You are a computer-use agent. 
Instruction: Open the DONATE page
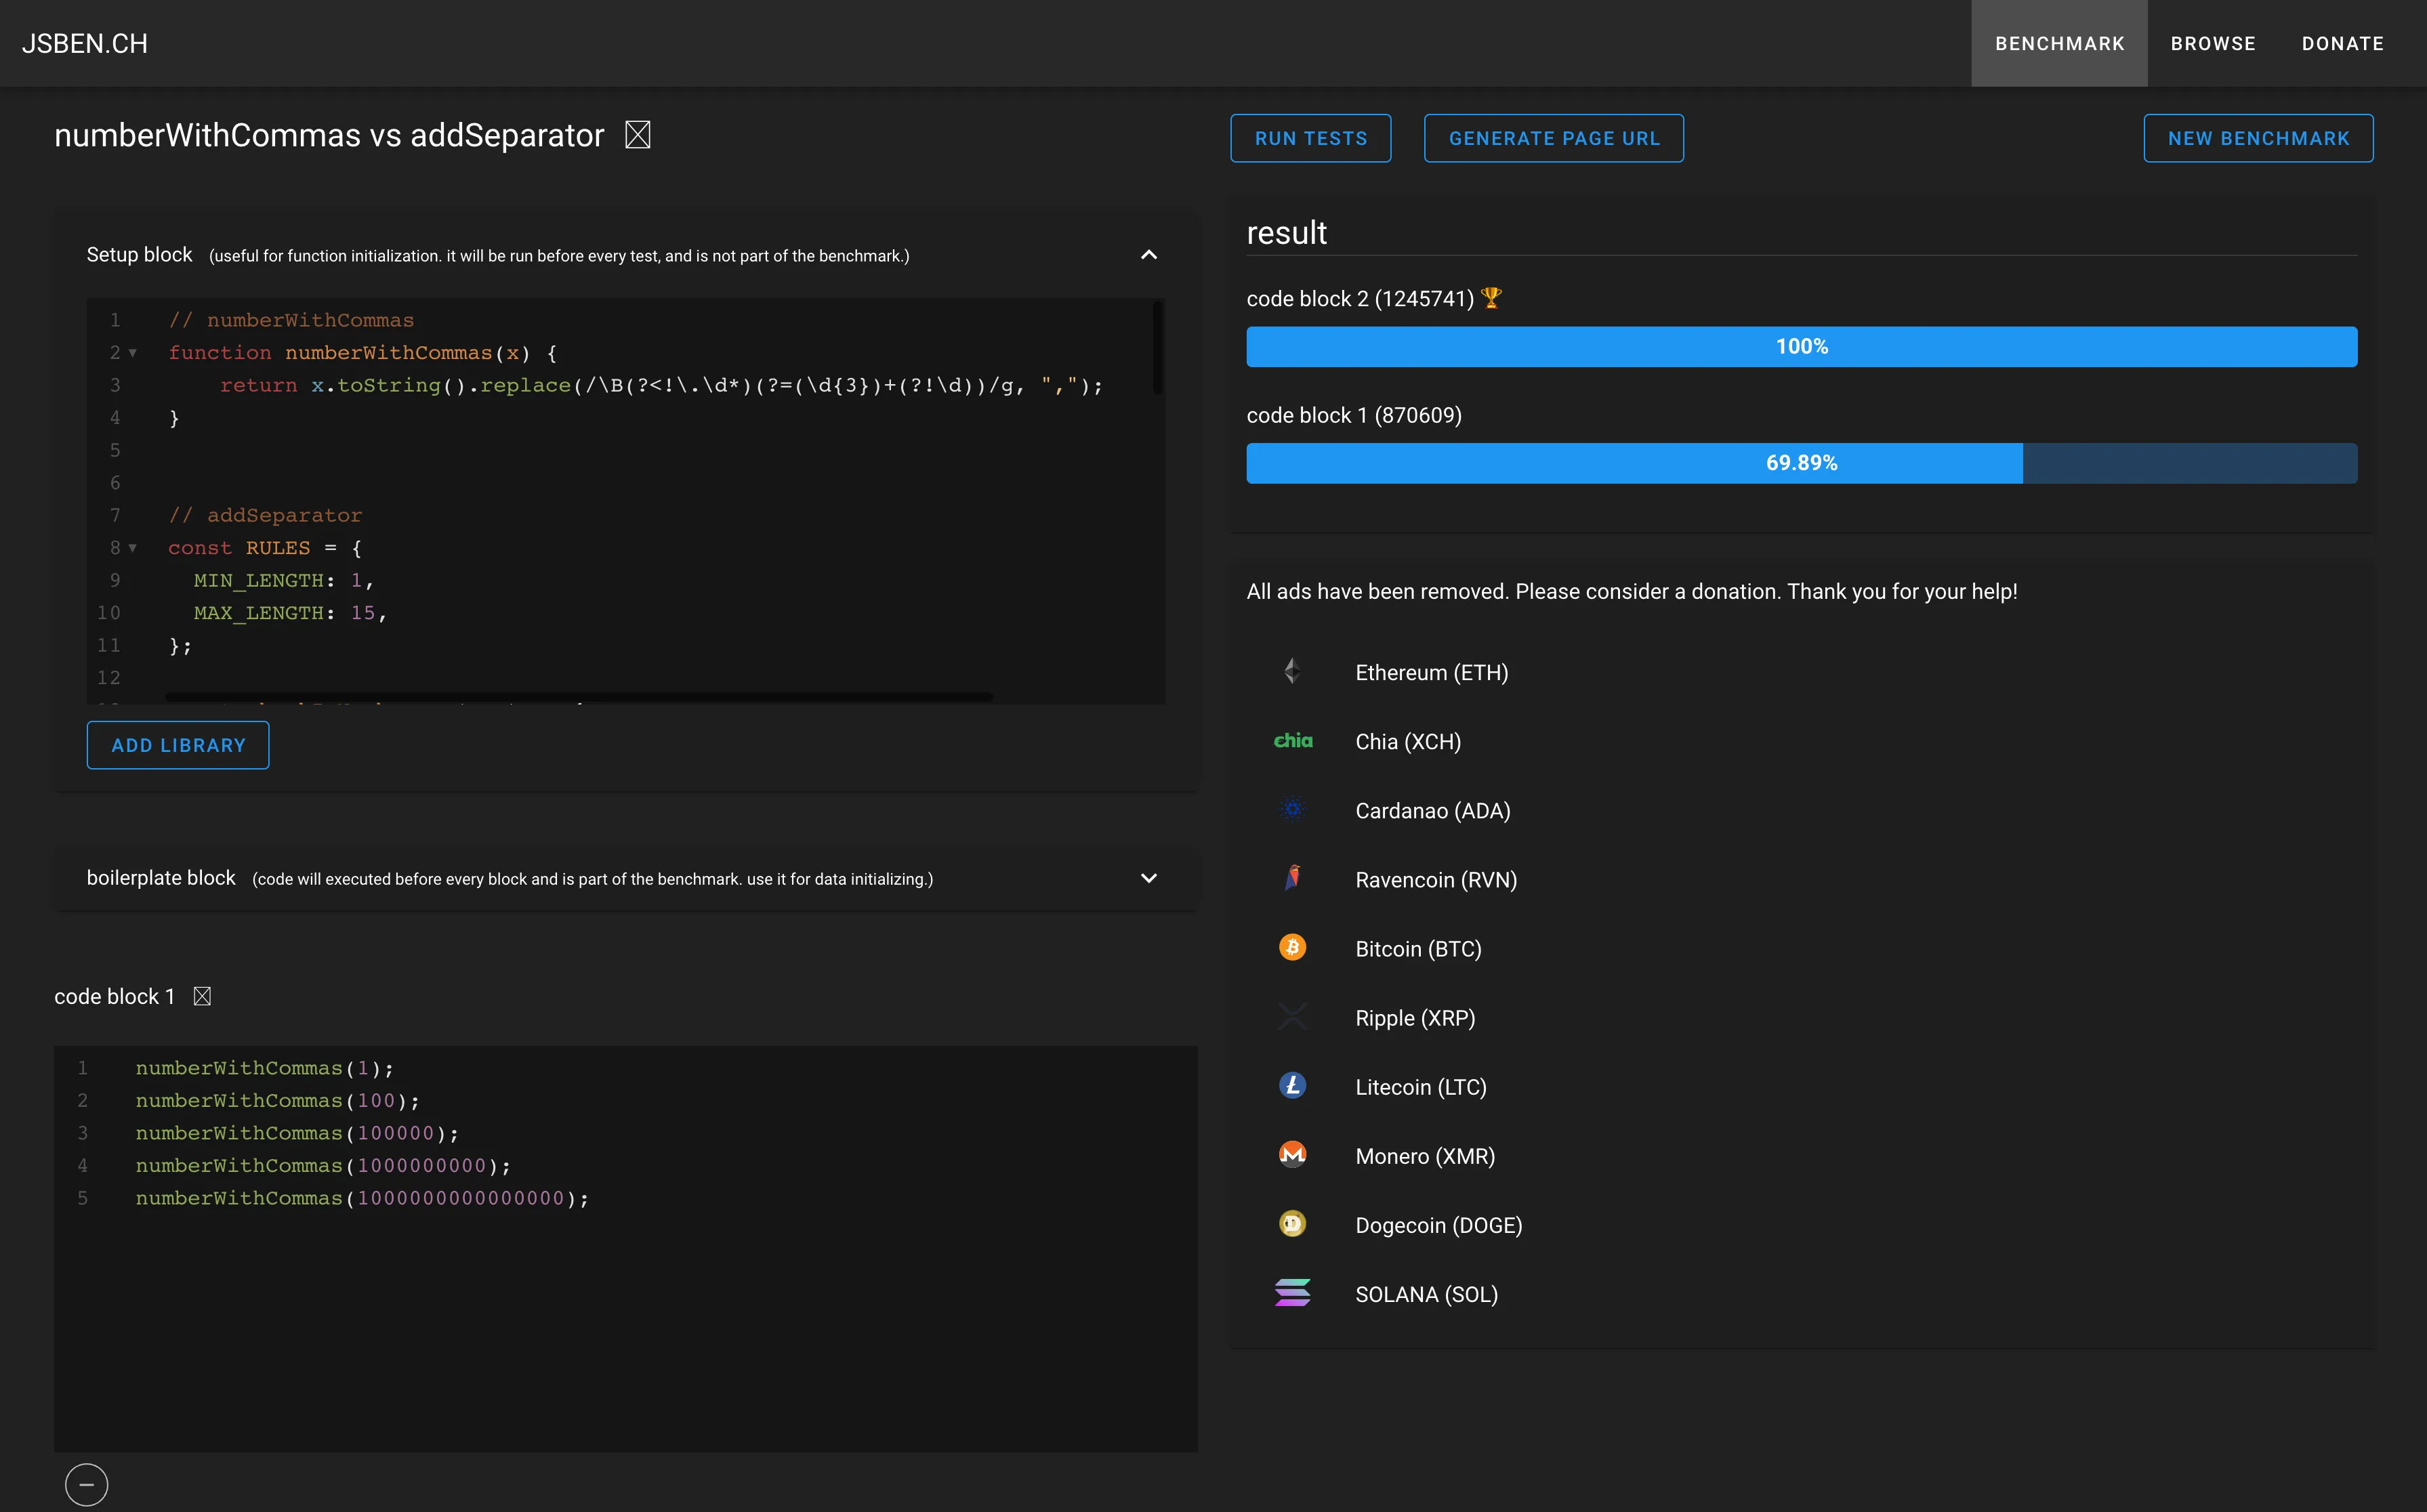click(x=2343, y=43)
